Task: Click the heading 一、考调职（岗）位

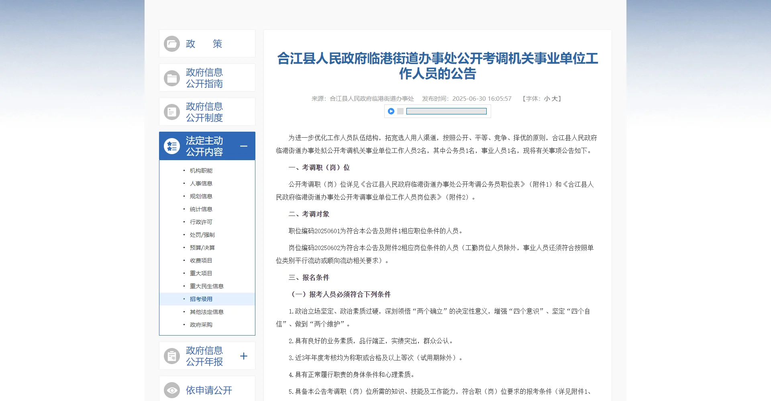Action: coord(319,168)
